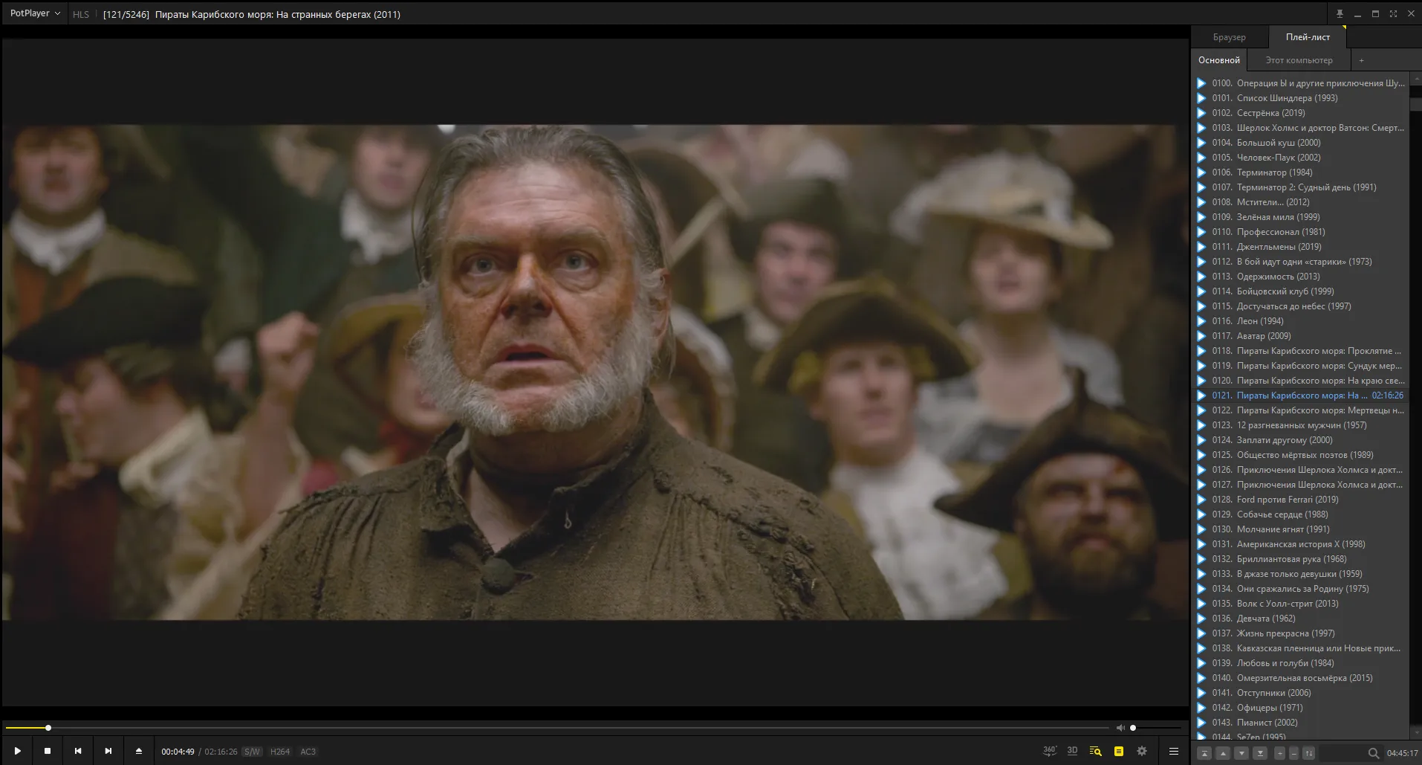Select Волк с Уолл-стрит (2013) entry
Viewport: 1422px width, 765px height.
(x=1302, y=604)
